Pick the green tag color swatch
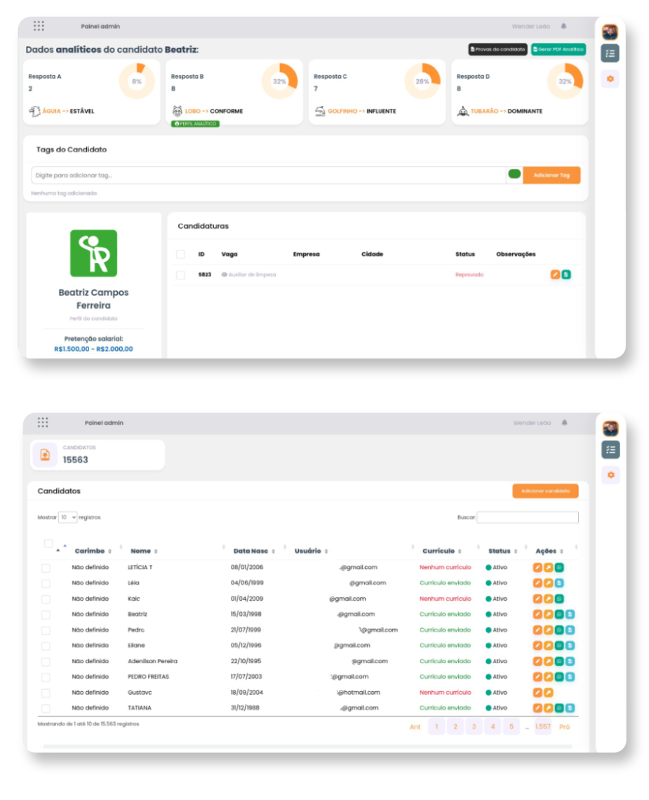Image resolution: width=649 pixels, height=800 pixels. coord(514,174)
